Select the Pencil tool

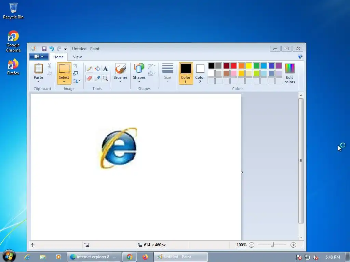point(89,69)
